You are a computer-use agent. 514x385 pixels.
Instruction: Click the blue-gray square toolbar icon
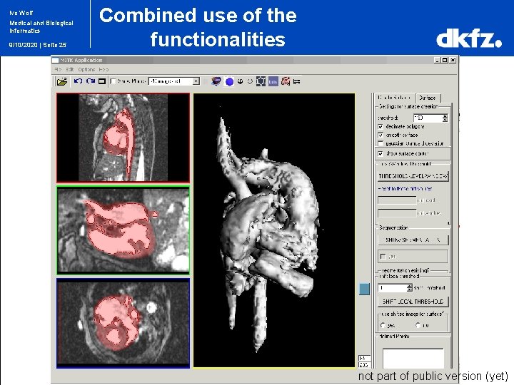point(273,81)
